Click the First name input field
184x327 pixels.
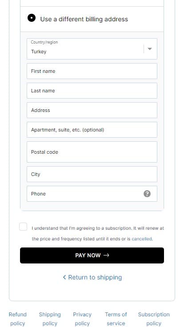92,71
